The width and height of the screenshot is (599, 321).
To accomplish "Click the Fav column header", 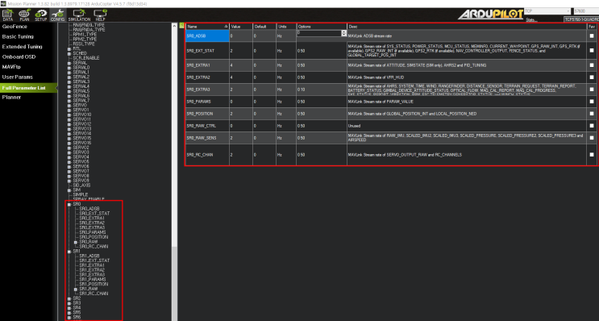I will [x=592, y=27].
